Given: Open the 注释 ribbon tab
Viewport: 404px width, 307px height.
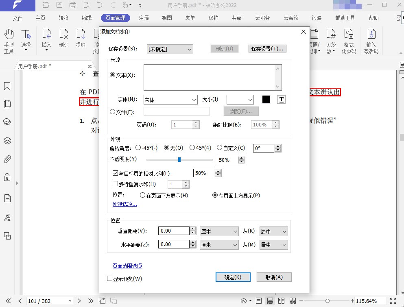Looking at the screenshot, I should coord(144,18).
